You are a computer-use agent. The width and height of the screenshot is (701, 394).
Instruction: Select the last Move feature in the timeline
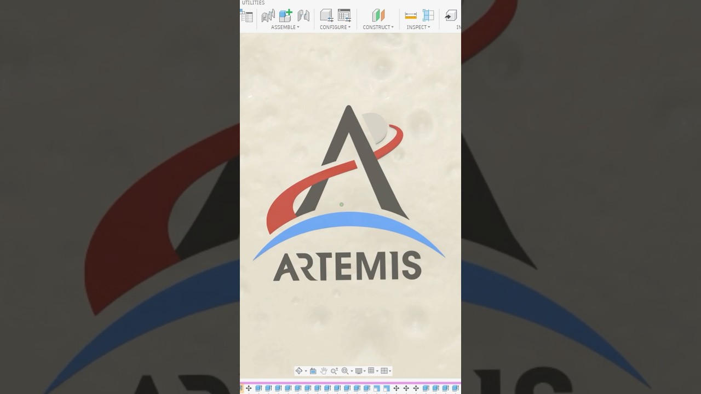tap(416, 388)
